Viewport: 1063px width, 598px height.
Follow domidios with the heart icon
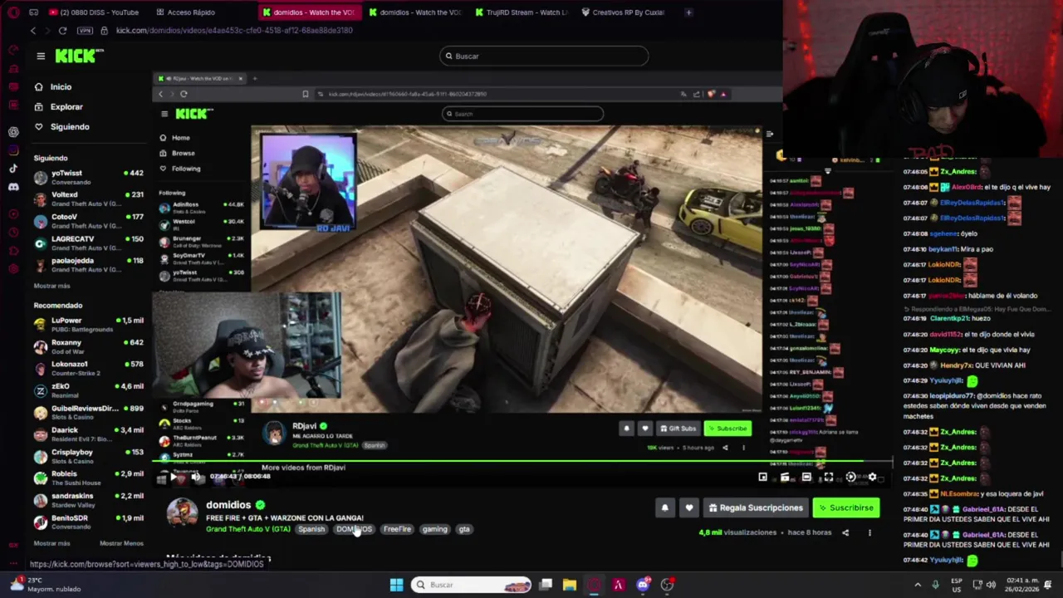tap(688, 507)
